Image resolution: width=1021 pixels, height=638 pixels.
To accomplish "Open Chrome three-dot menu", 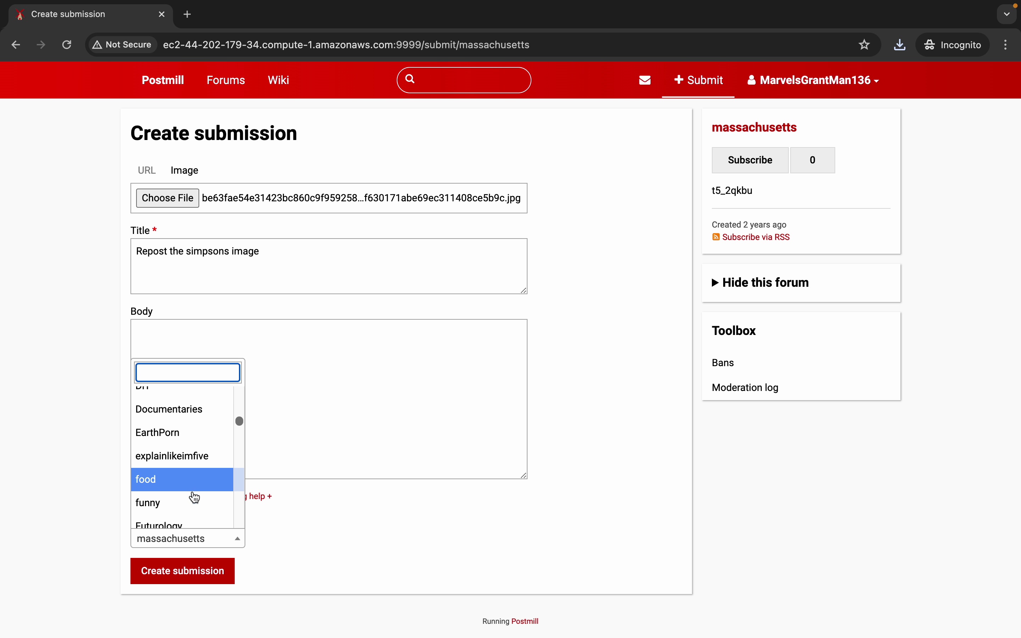I will (1005, 45).
